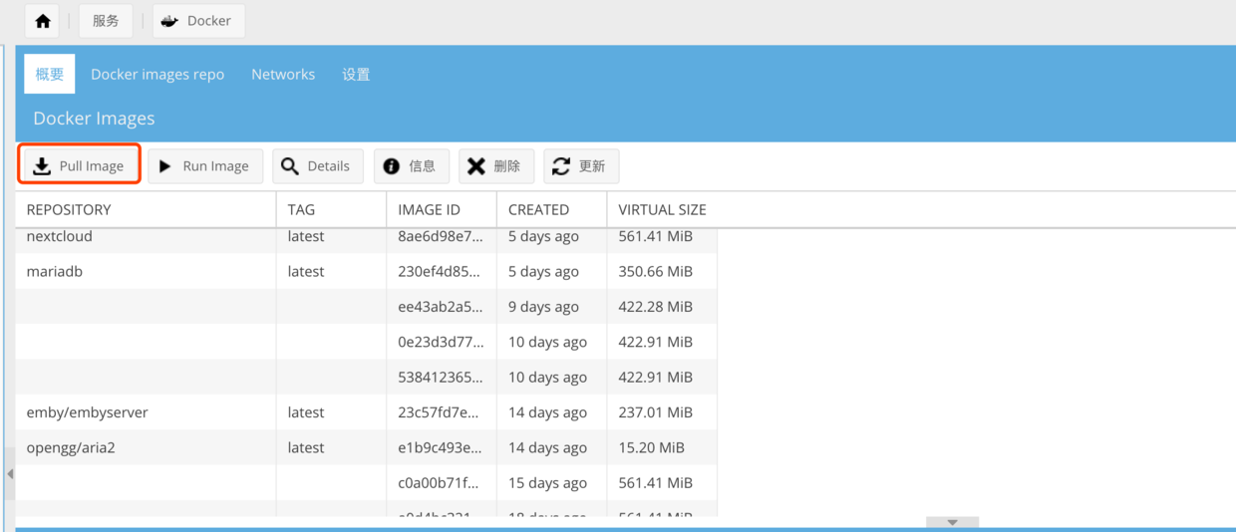Screen dimensions: 1236x532
Task: Click image ID c0a00b71f...
Action: 441,483
